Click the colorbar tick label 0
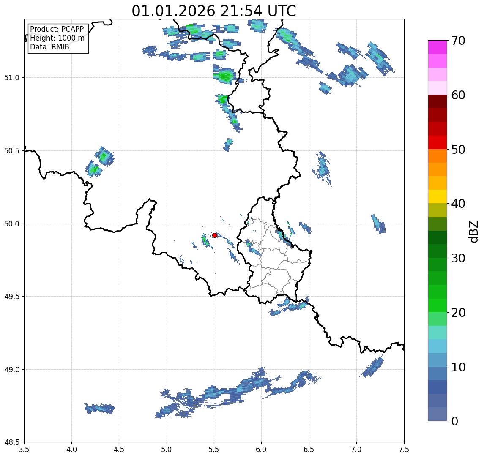 tap(455, 421)
